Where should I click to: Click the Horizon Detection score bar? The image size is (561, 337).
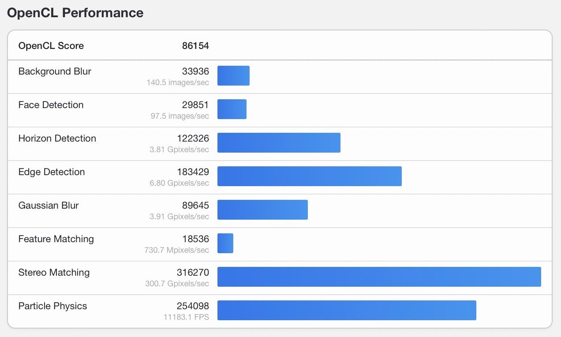pos(279,143)
